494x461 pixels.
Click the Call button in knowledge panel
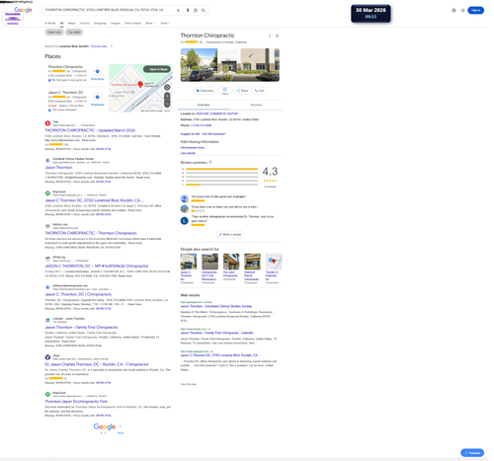click(260, 91)
